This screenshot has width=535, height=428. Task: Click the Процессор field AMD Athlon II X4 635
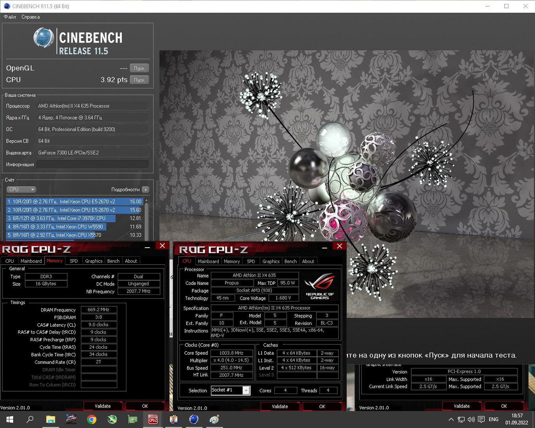(x=93, y=106)
